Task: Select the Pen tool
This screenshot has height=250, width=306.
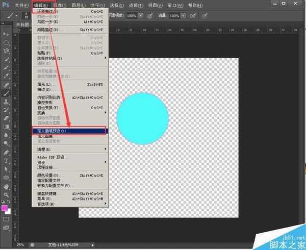Action: point(7,152)
